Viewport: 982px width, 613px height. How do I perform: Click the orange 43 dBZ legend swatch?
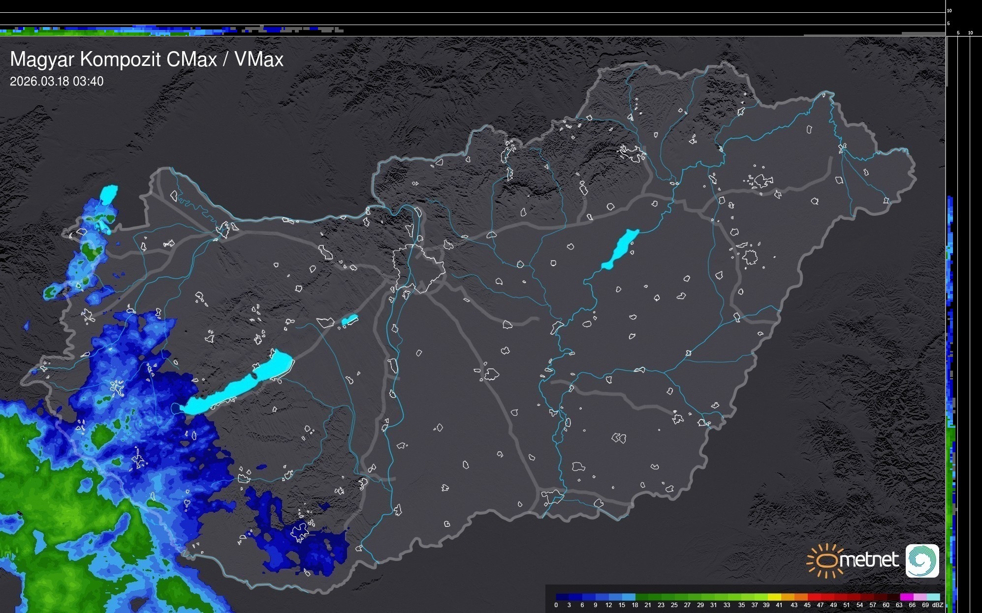[800, 597]
